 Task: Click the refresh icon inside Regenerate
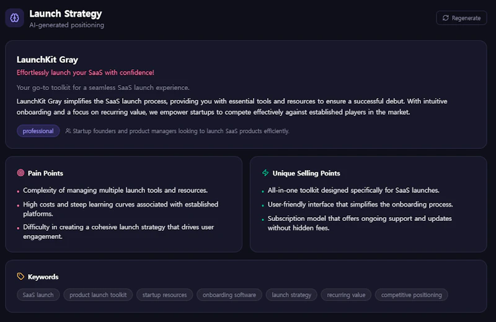click(x=445, y=18)
